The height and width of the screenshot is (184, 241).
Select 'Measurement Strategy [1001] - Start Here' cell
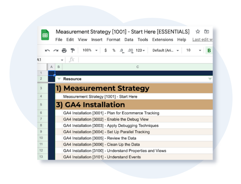(137, 96)
